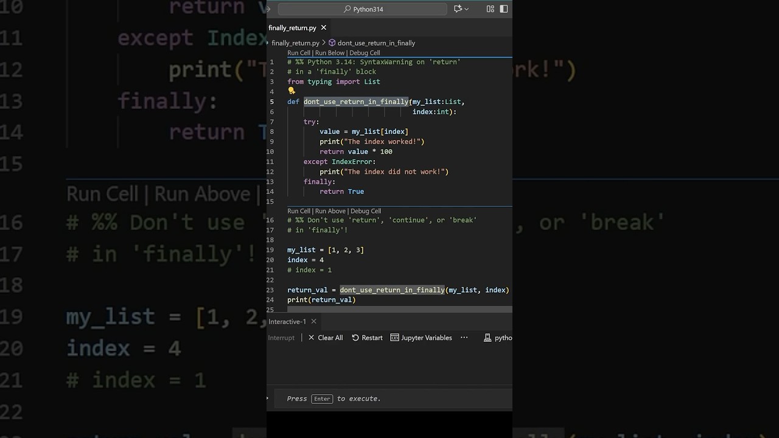Click the Restart kernel button
The height and width of the screenshot is (438, 779).
click(367, 338)
